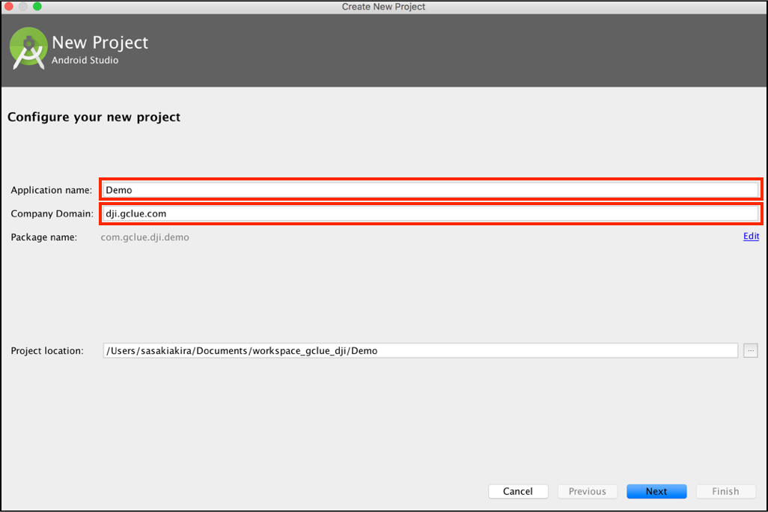This screenshot has height=512, width=768.
Task: Minimize the window with the yellow button
Action: click(x=23, y=7)
